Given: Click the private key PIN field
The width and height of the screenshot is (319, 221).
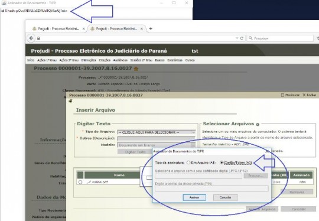Looking at the screenshot, I should (211, 188).
